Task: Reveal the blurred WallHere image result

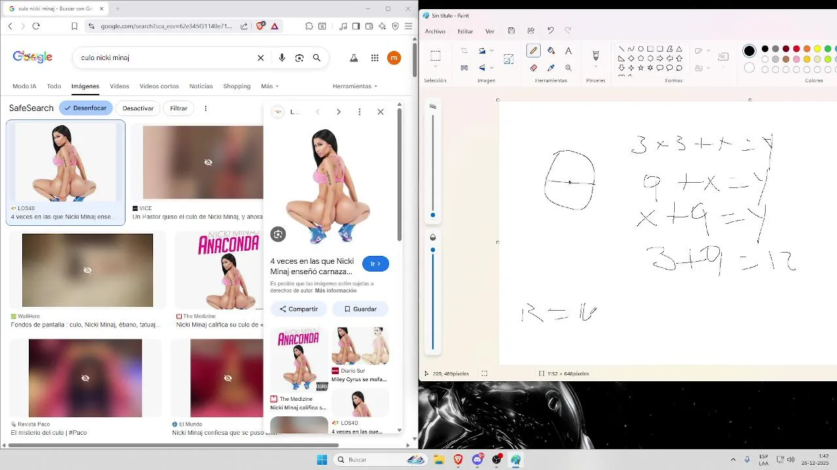Action: pyautogui.click(x=88, y=270)
